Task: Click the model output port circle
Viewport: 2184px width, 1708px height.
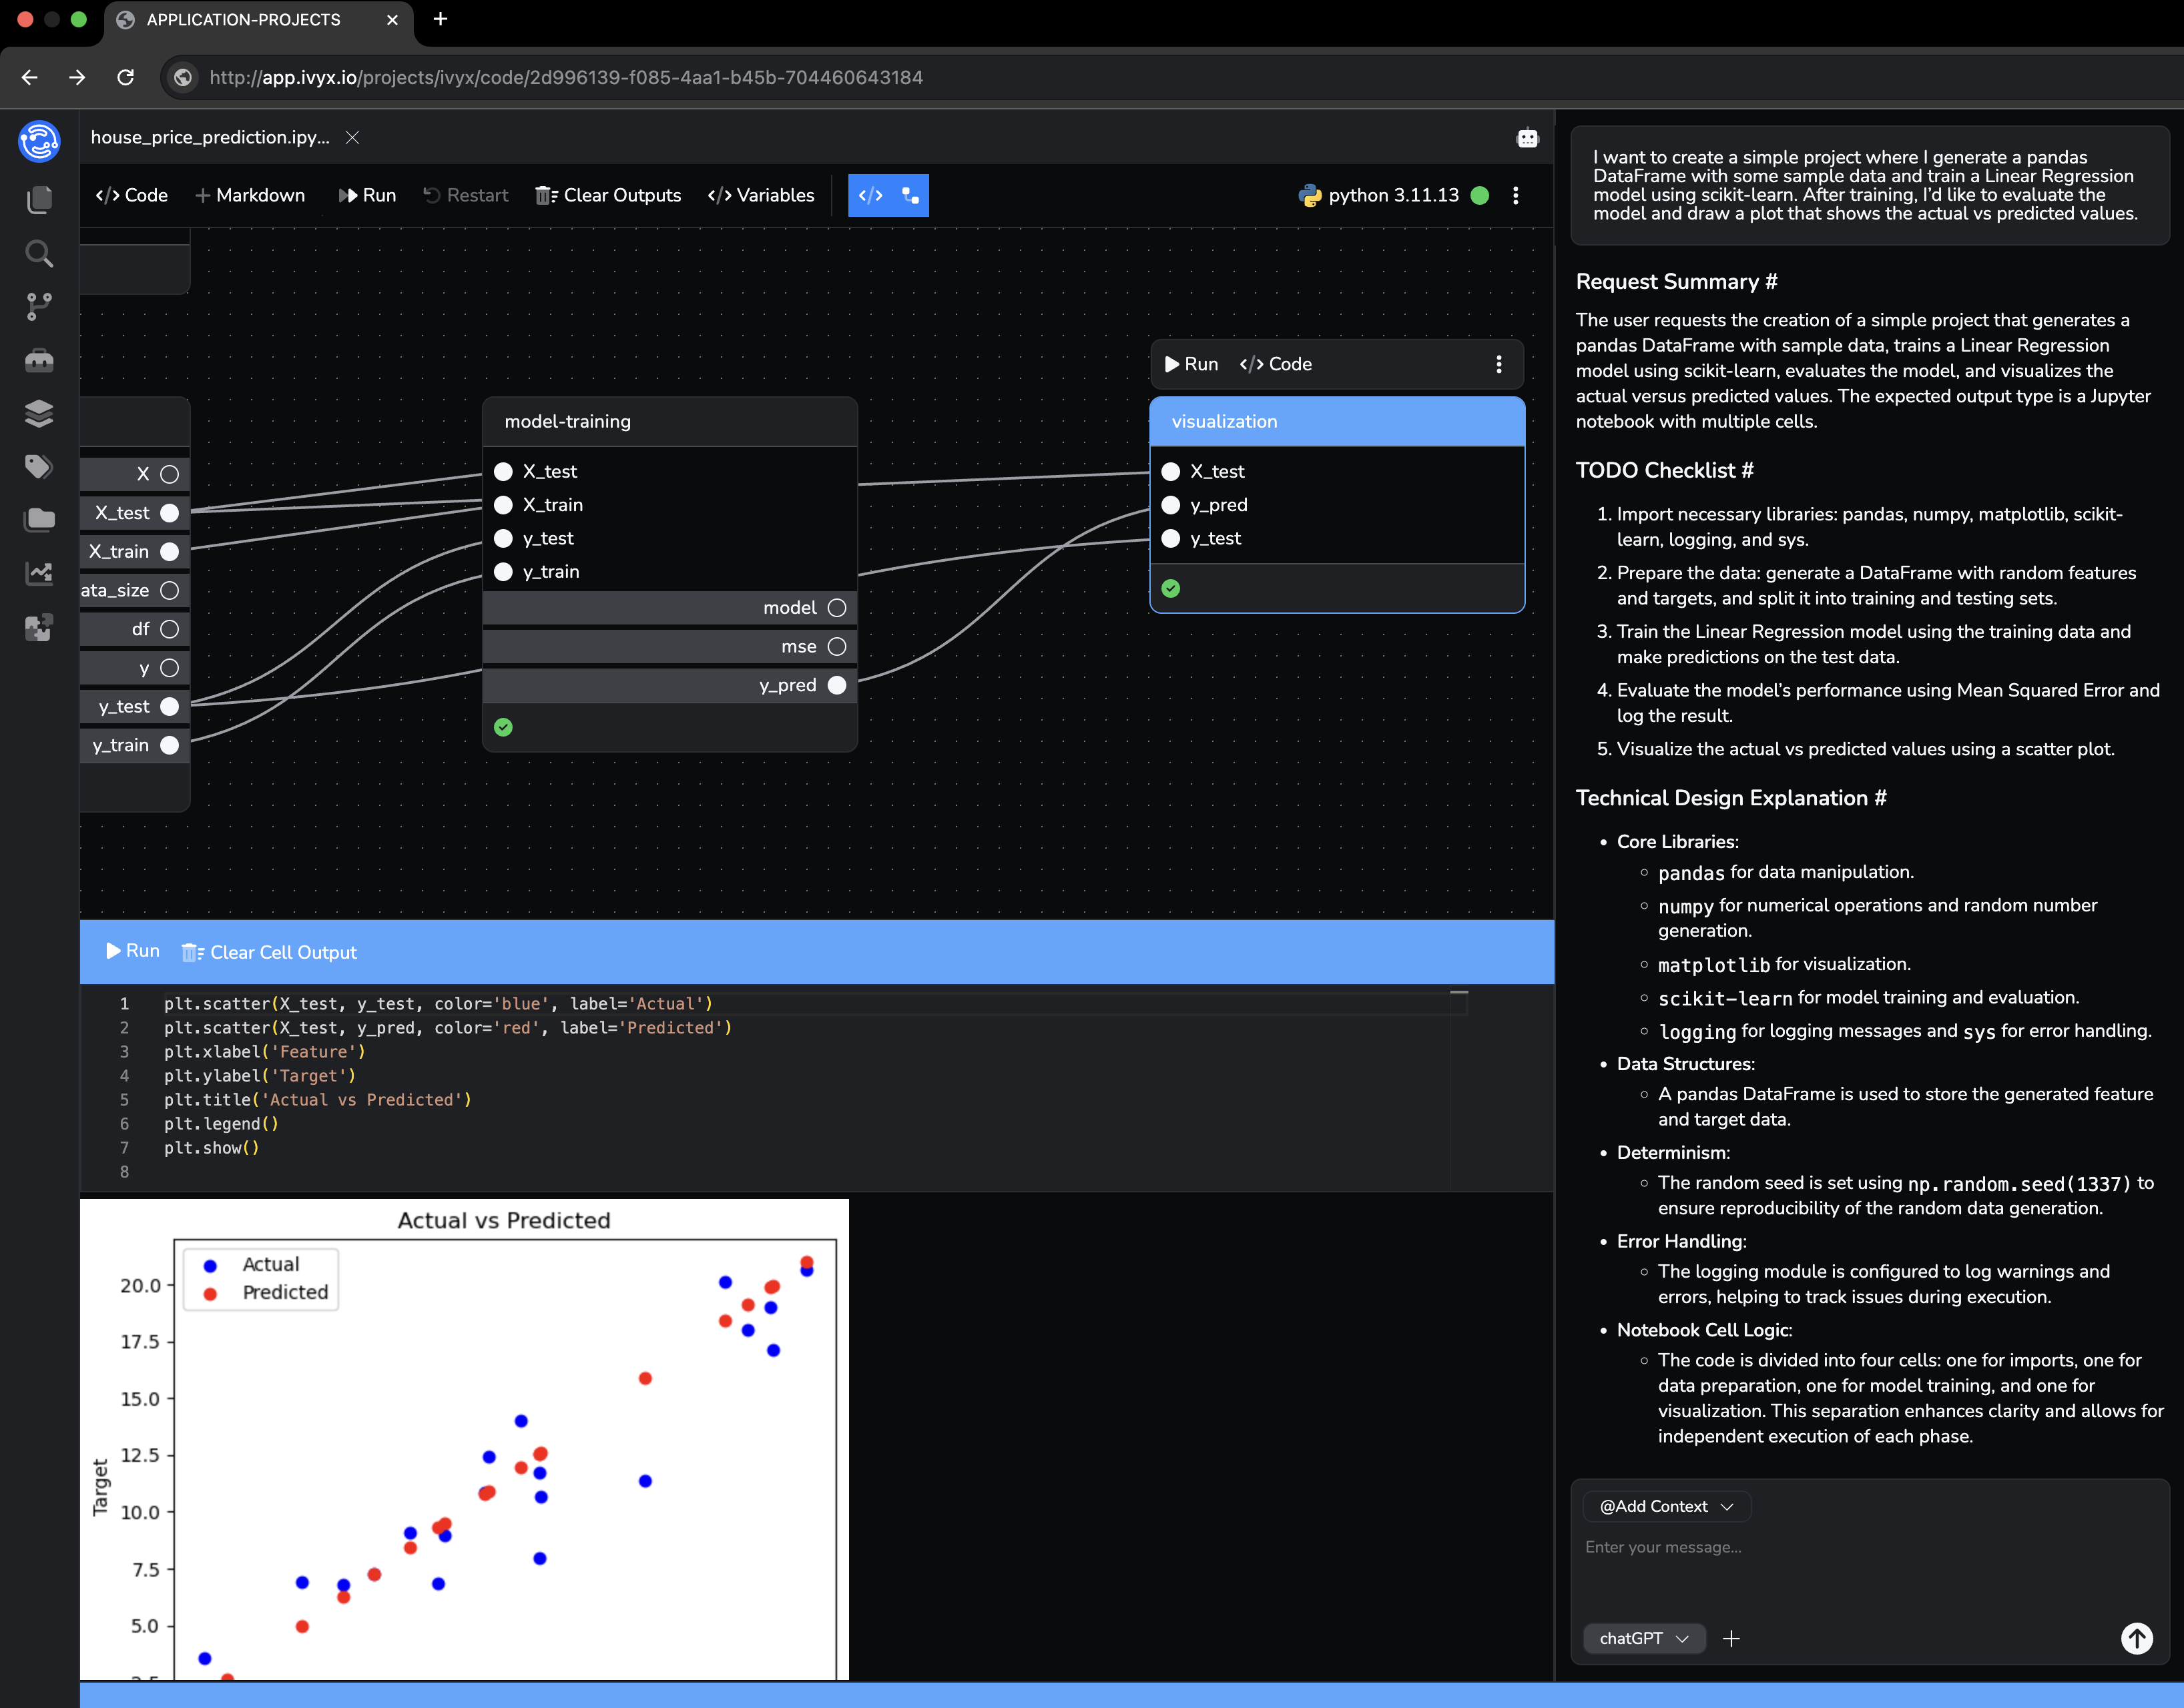Action: 838,608
